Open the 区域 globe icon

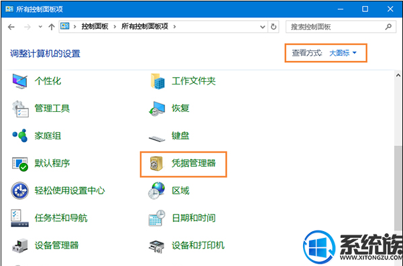tap(156, 190)
